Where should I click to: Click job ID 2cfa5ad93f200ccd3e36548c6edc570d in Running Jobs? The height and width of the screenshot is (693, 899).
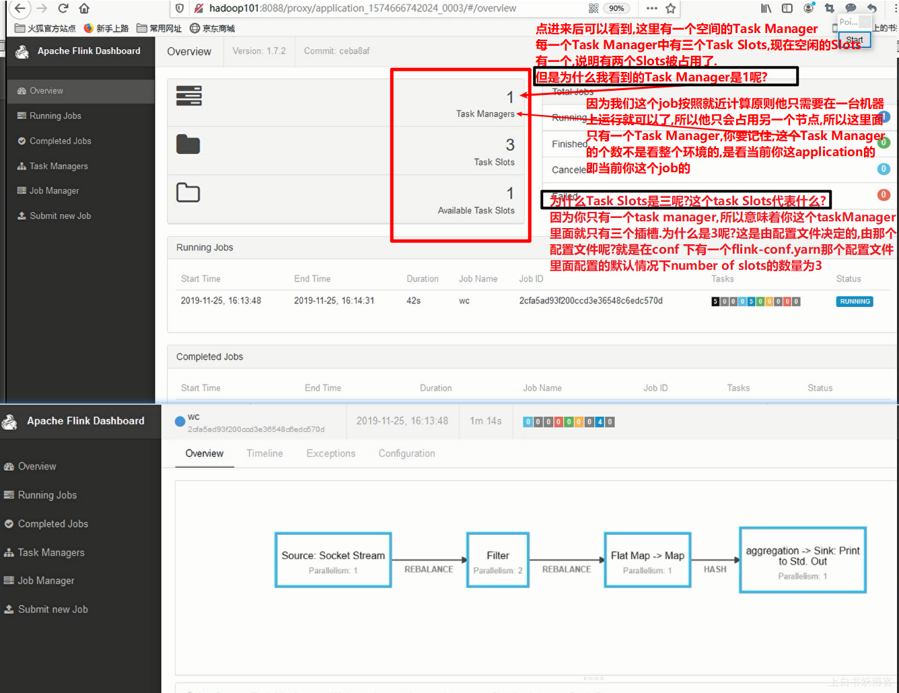591,301
